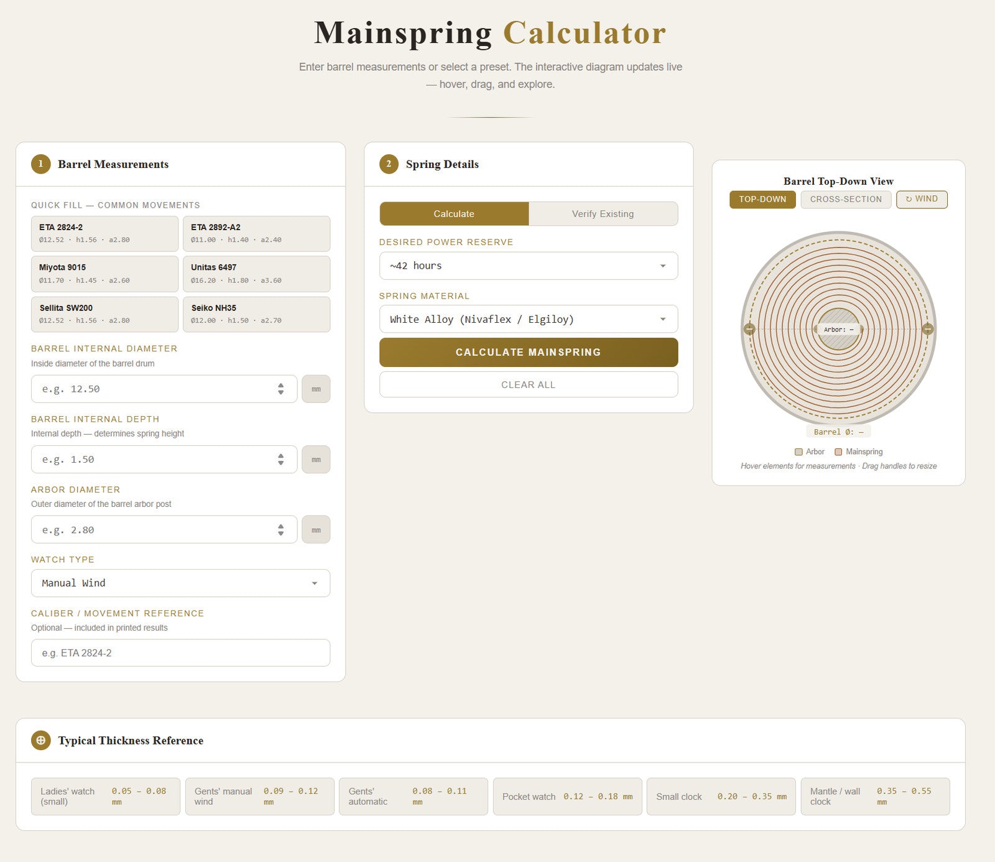Click the 'Arbor: –' label in diagram
Viewport: 995px width, 862px height.
838,330
